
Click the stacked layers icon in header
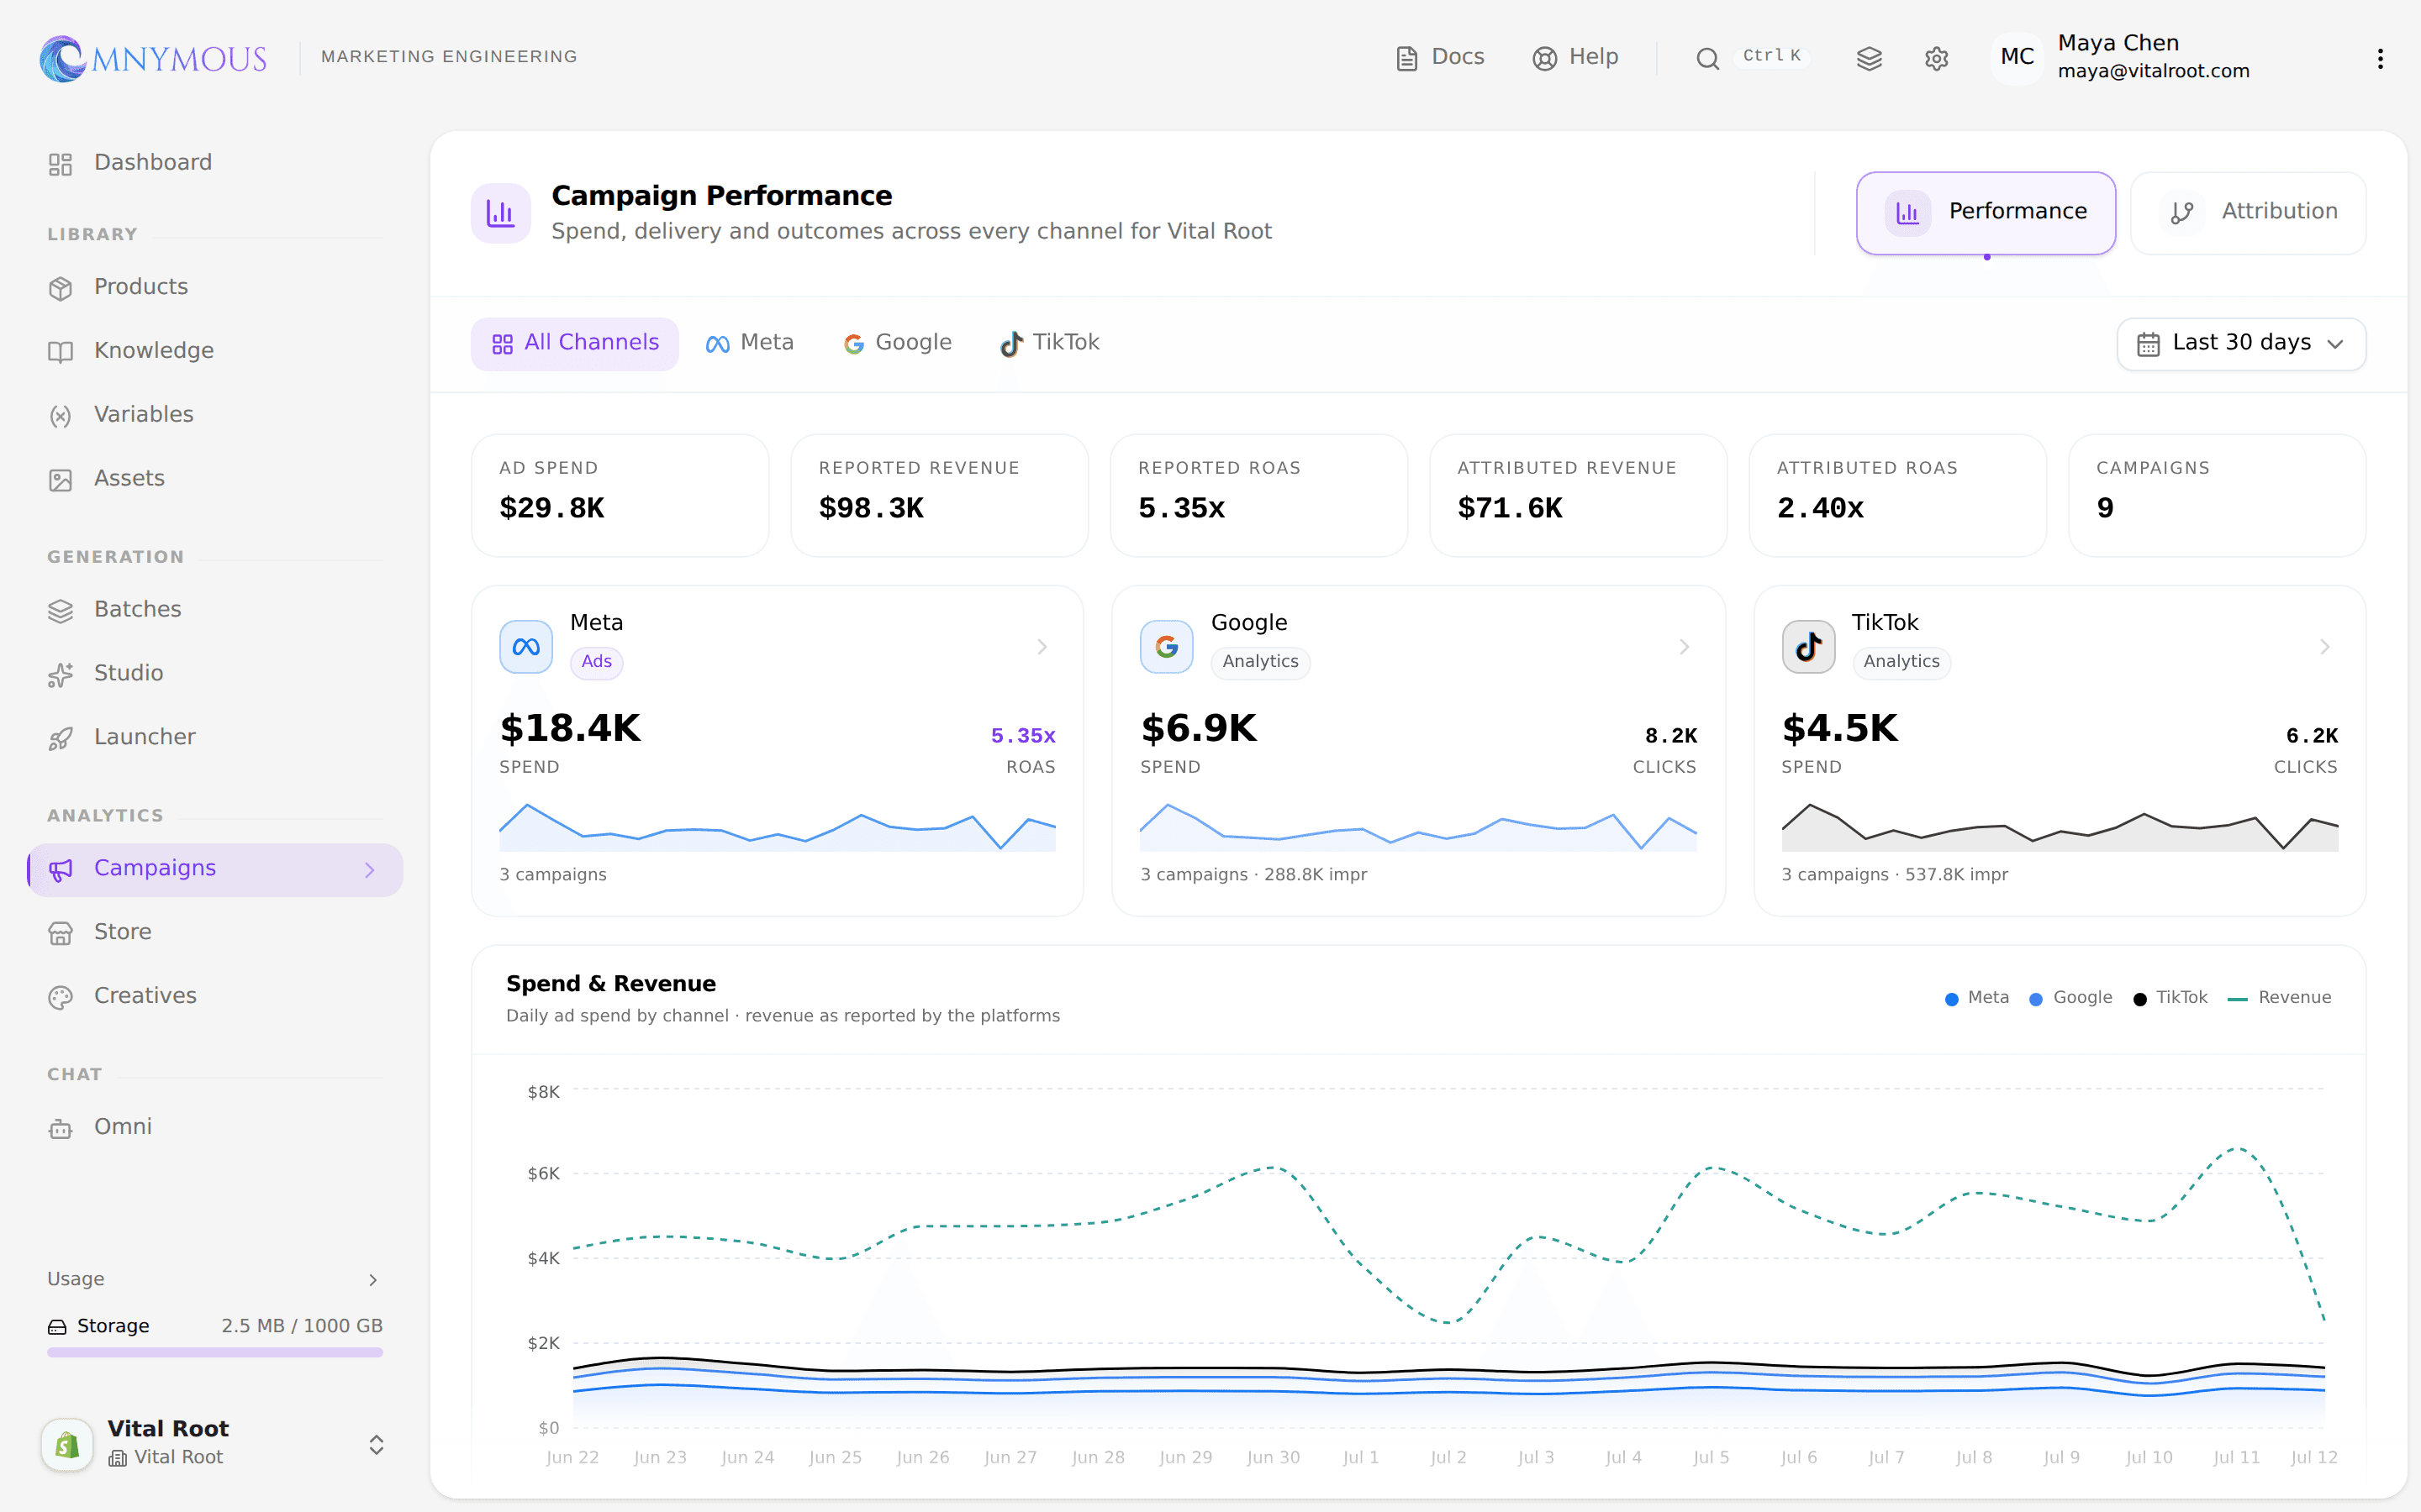click(1869, 58)
